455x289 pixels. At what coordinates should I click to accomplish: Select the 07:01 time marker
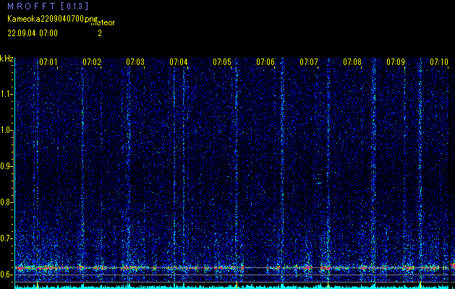pos(48,61)
